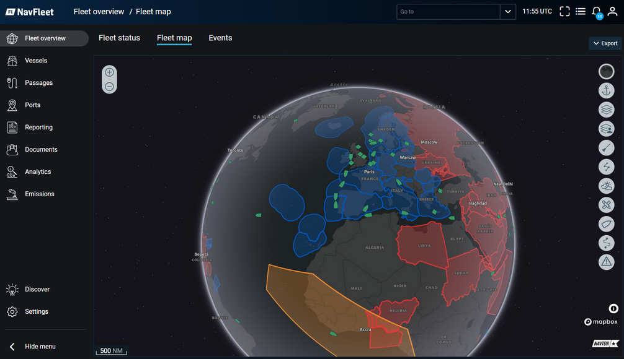
Task: Open the user layers icon with person
Action: click(x=607, y=129)
